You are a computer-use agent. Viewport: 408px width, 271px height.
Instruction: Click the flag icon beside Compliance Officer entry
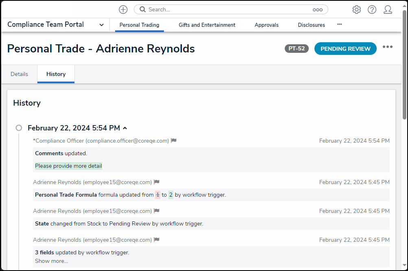174,141
